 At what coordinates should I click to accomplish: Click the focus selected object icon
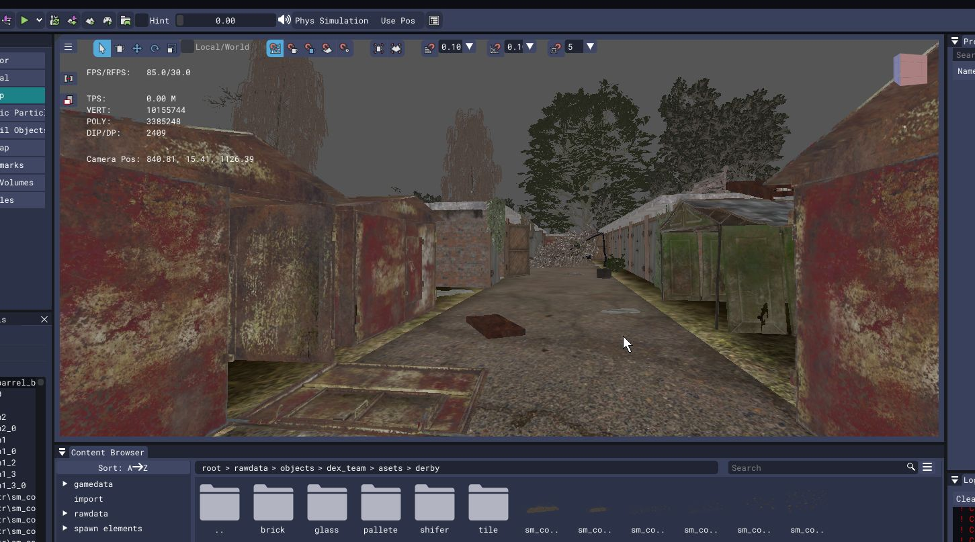(378, 48)
